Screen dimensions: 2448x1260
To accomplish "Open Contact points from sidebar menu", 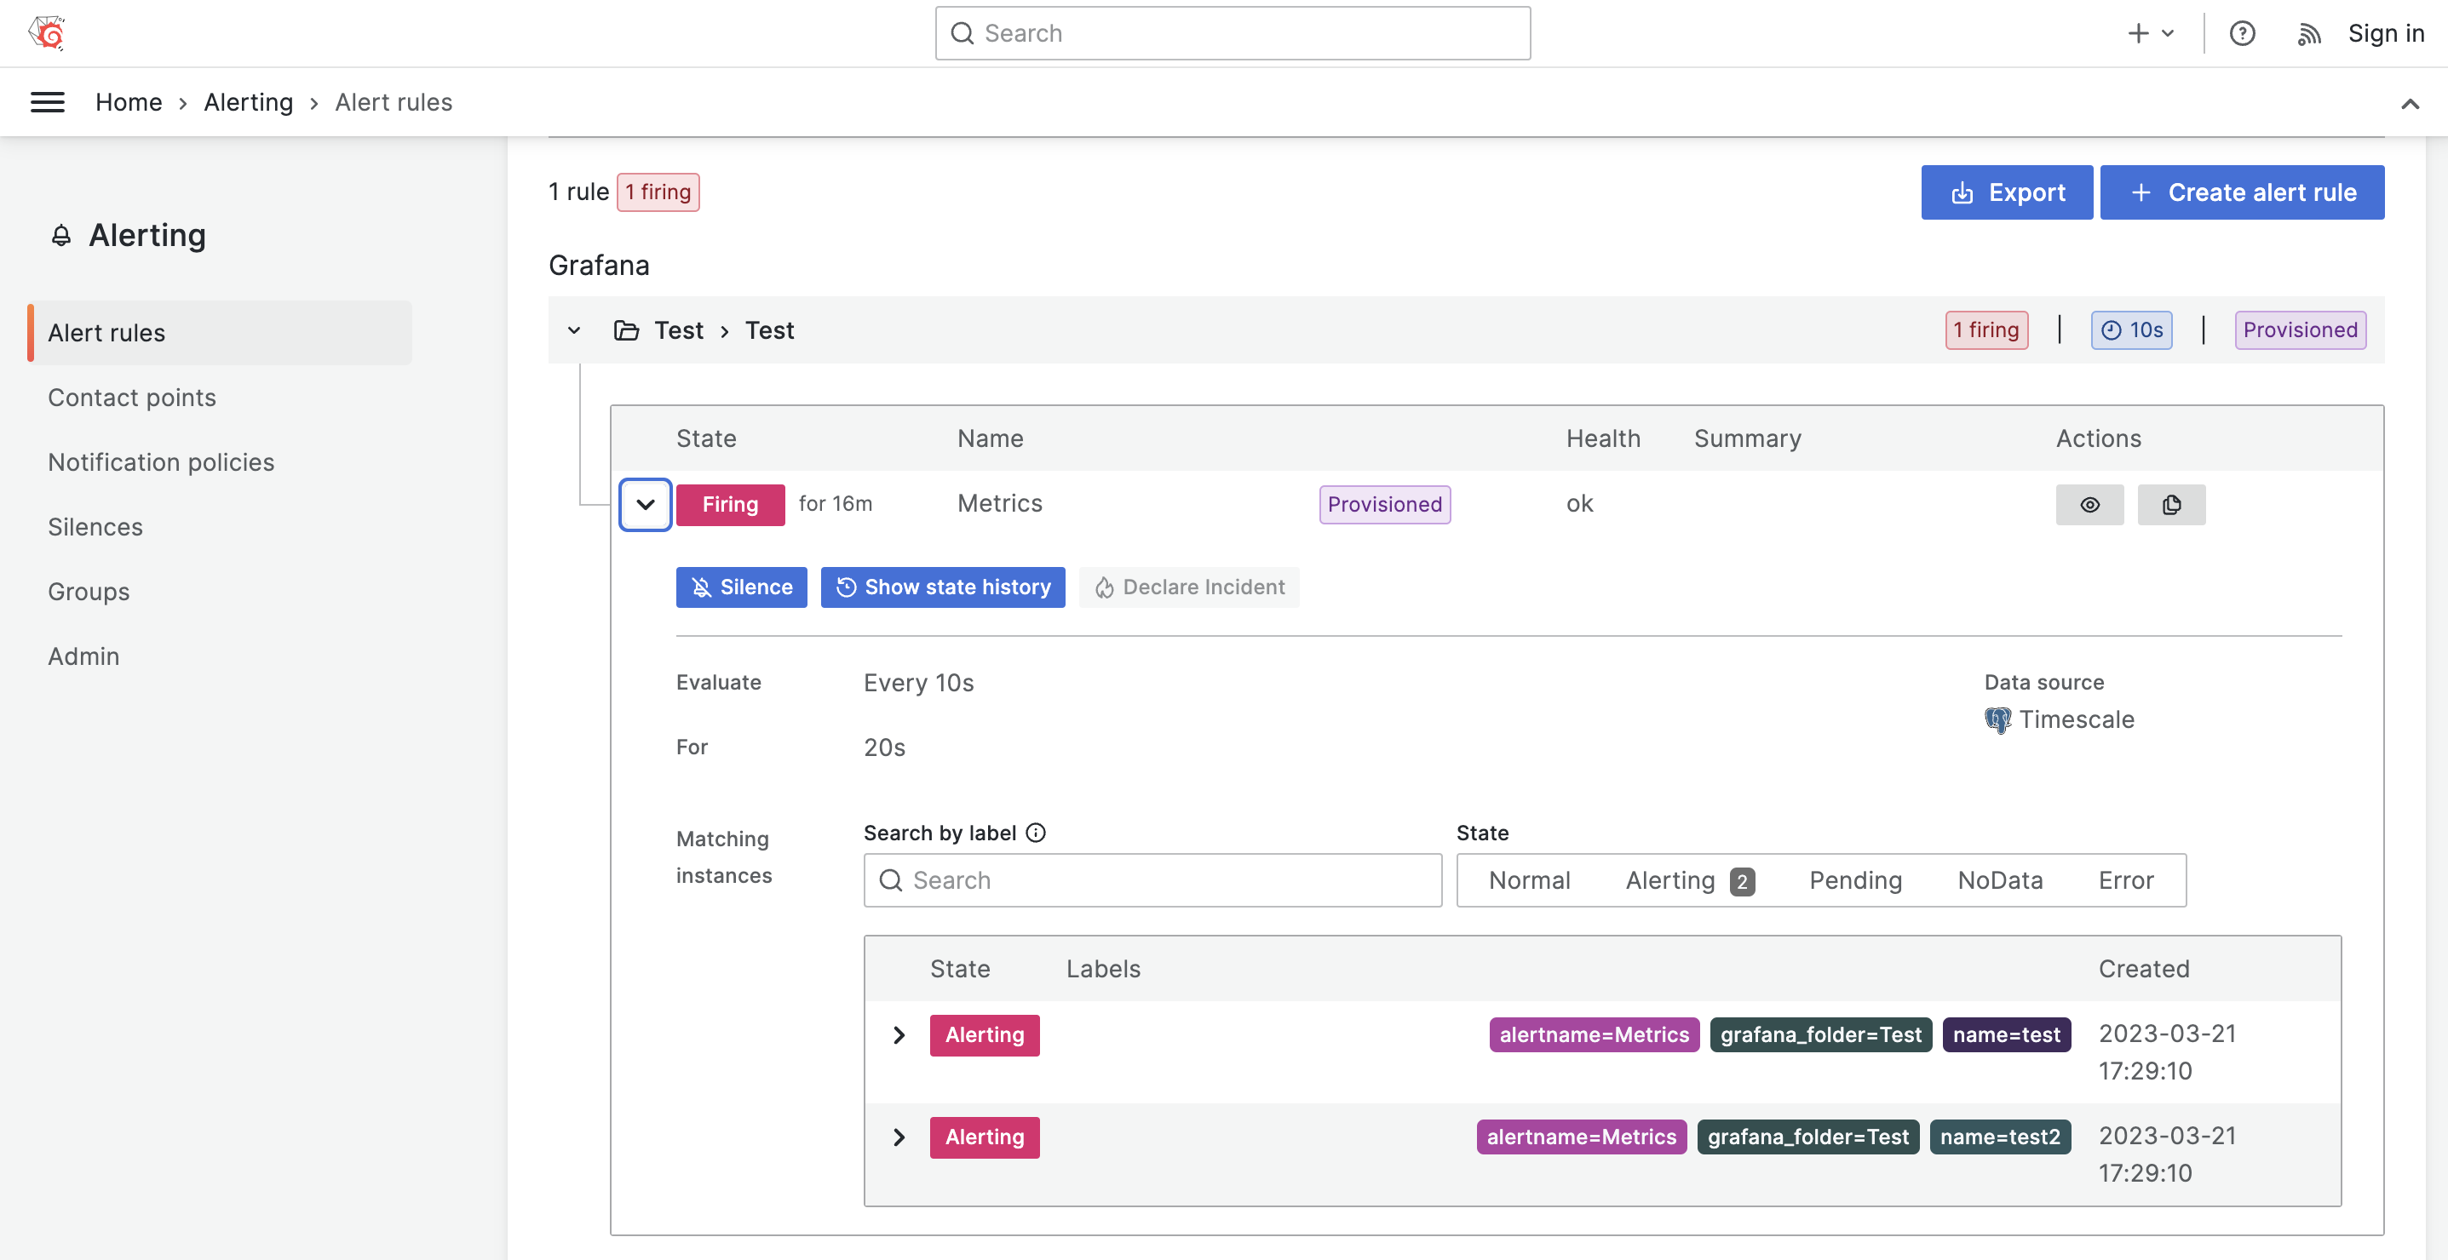I will tap(132, 395).
